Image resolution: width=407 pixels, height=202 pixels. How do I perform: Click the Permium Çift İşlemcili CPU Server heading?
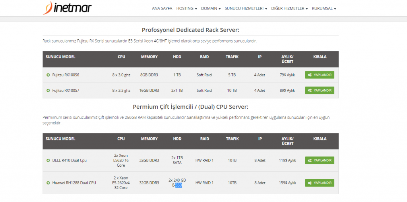click(x=190, y=107)
